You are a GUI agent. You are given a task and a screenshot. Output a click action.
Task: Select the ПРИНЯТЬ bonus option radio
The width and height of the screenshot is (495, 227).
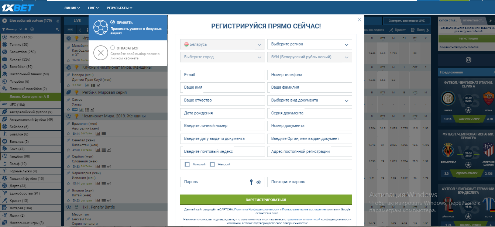pos(113,22)
